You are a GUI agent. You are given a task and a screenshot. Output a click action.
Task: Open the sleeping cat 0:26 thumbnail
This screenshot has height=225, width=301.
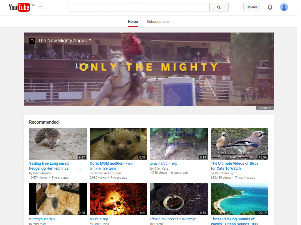(x=58, y=199)
